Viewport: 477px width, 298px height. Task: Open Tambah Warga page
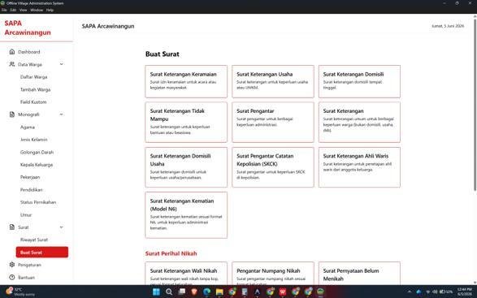pos(35,89)
